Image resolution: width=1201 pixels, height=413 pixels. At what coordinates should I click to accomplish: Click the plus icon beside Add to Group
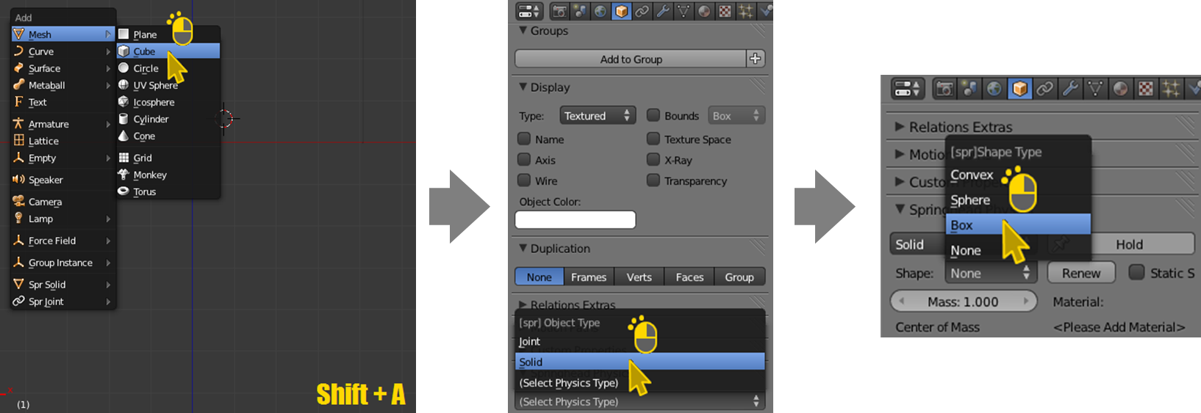click(x=756, y=59)
